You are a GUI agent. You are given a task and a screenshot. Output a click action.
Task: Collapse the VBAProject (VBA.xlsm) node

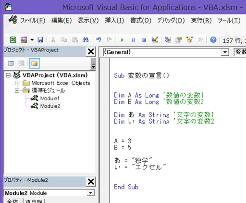[8, 75]
